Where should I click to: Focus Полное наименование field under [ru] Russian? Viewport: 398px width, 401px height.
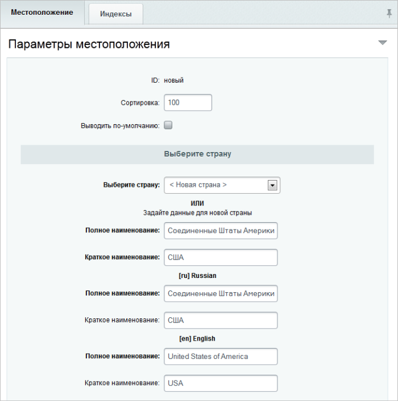(221, 293)
